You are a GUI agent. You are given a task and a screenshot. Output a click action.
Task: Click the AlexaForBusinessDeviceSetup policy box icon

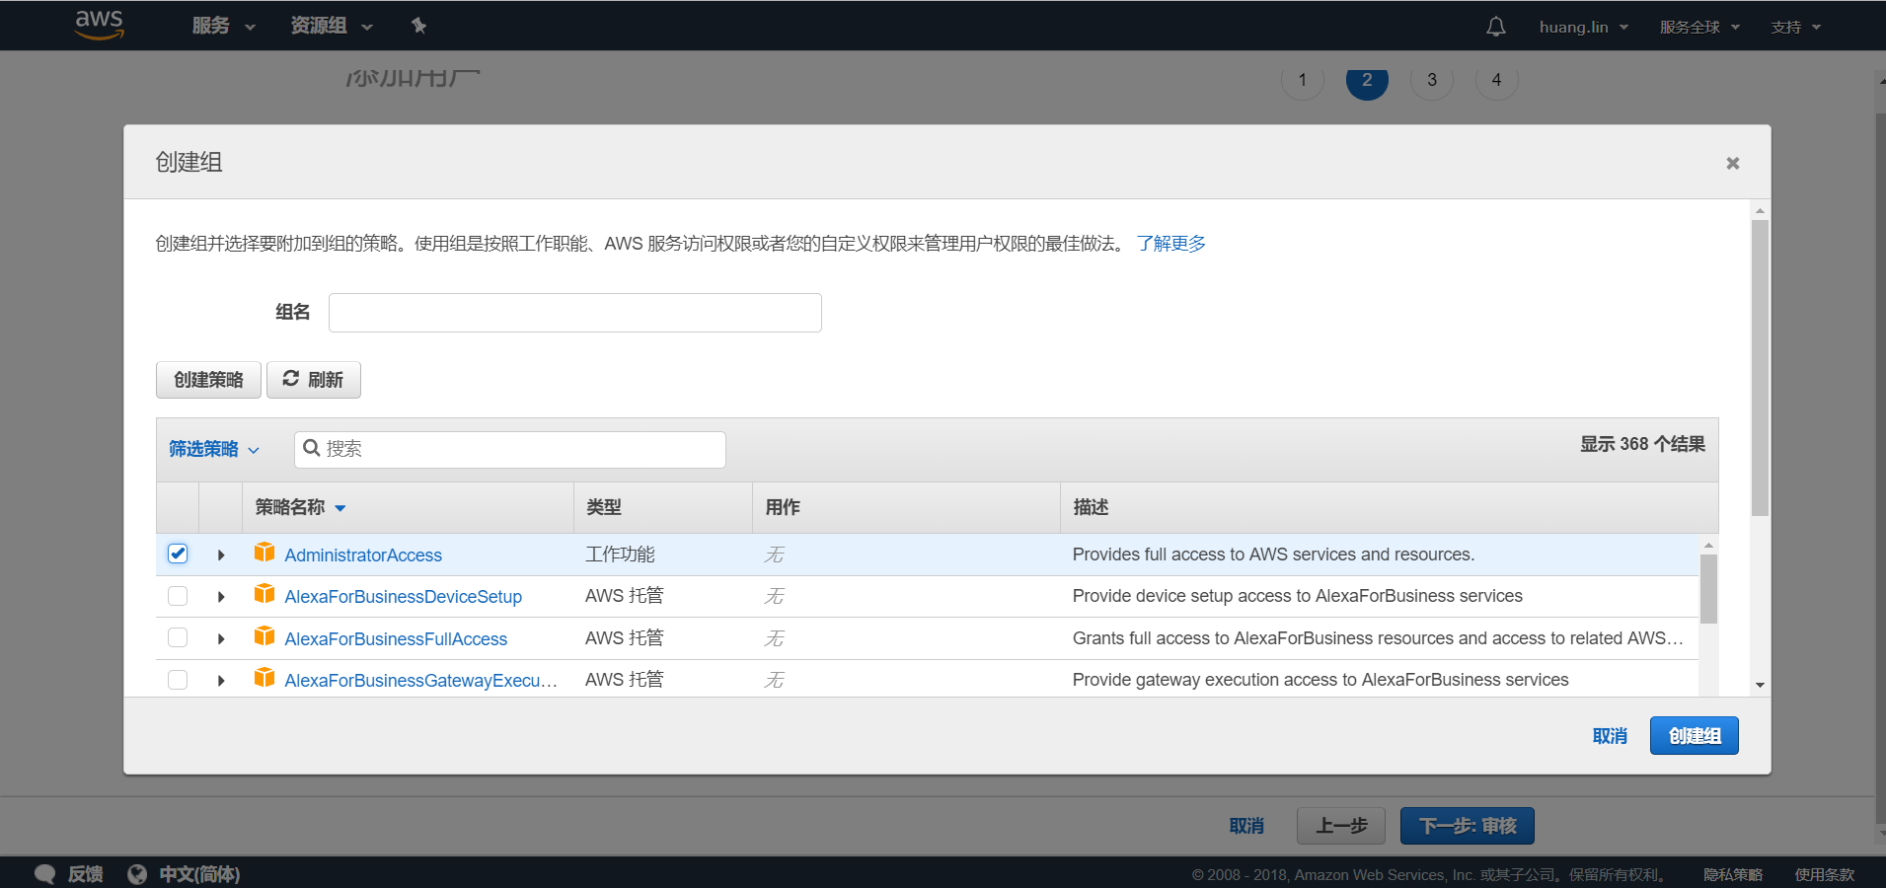click(264, 593)
